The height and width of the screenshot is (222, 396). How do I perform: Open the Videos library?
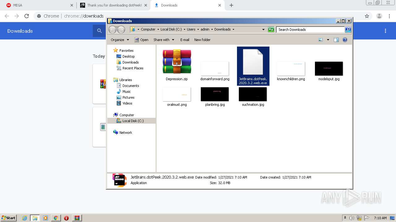pos(124,103)
